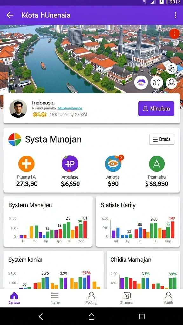Tap the profile avatar photo
Image resolution: width=183 pixels, height=325 pixels.
(x=18, y=109)
